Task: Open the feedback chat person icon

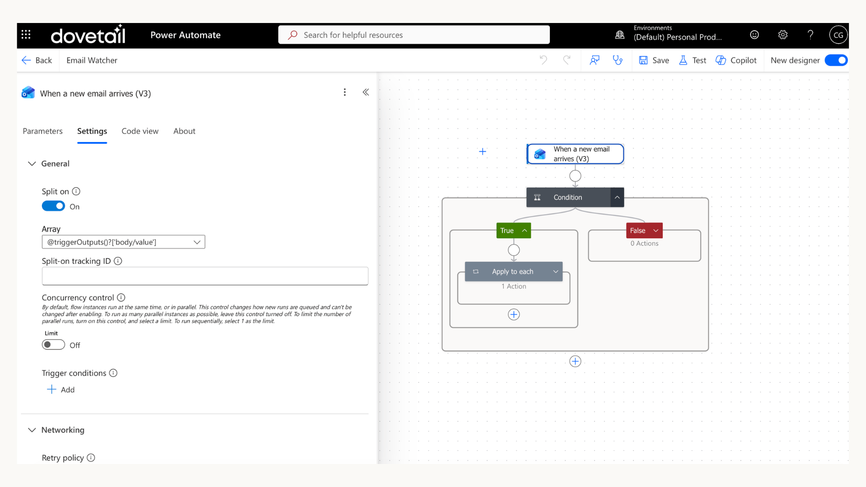Action: click(x=594, y=60)
